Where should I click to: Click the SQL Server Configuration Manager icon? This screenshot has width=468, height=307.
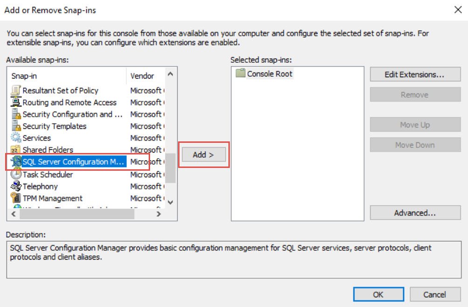point(16,162)
